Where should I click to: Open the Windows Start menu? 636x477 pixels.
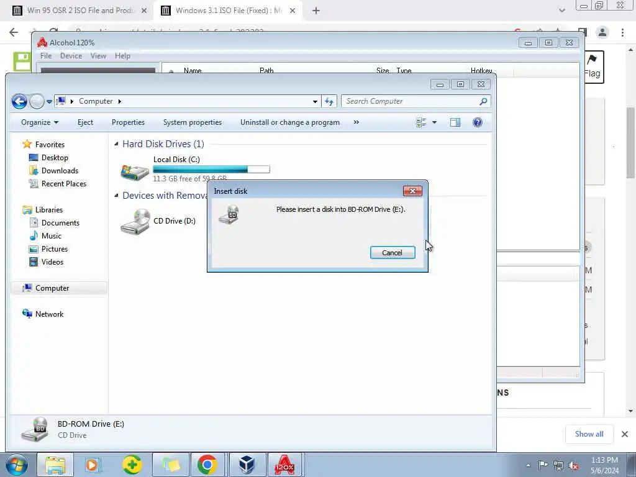16,465
